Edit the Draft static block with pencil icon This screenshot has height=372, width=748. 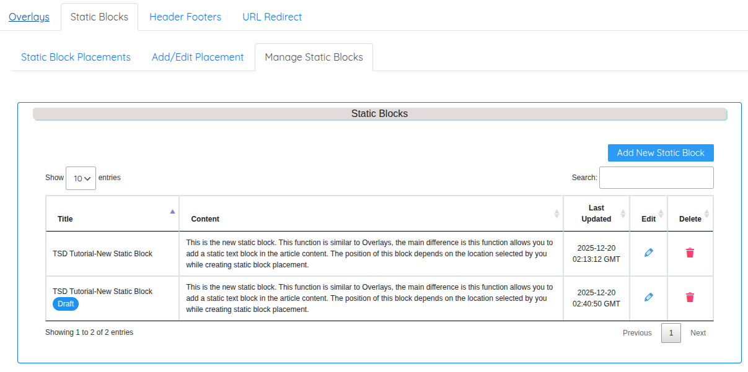coord(648,297)
